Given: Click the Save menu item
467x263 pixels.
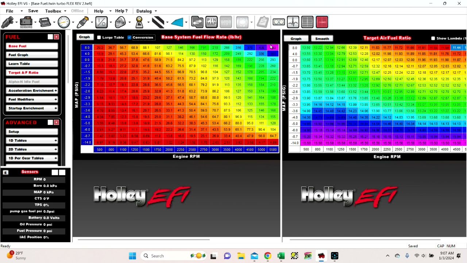Looking at the screenshot, I should point(33,11).
